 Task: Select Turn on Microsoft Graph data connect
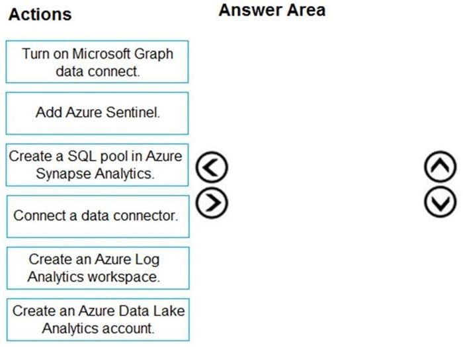(97, 62)
